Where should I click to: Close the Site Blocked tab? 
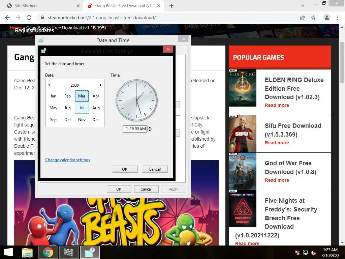(x=78, y=6)
